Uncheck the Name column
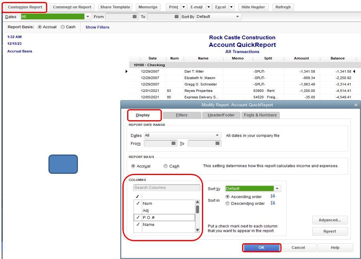This screenshot has width=361, height=259. point(138,224)
